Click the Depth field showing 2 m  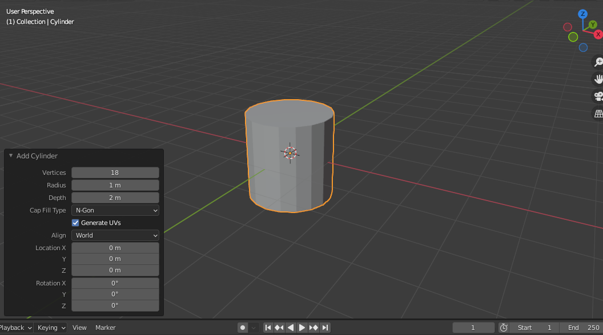(x=115, y=198)
